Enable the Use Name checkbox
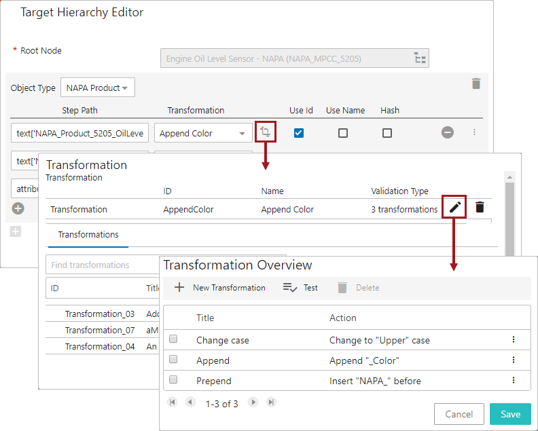The image size is (538, 431). pos(343,133)
